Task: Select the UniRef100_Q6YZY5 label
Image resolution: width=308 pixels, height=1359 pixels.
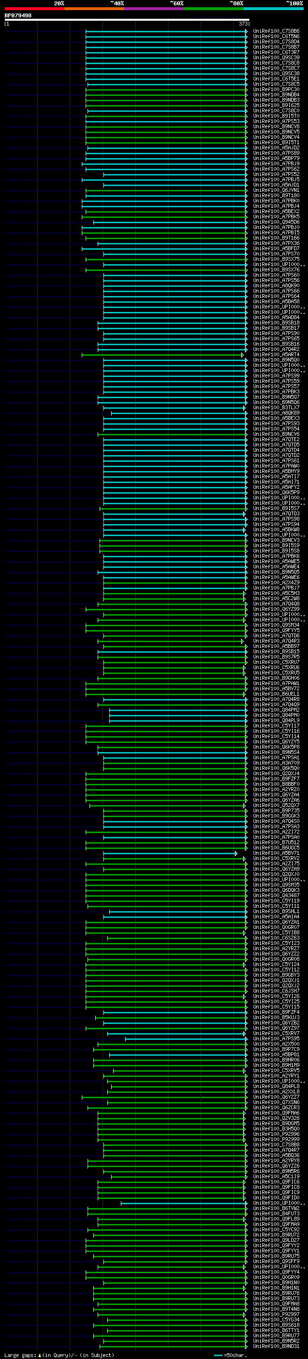Action: (x=276, y=742)
